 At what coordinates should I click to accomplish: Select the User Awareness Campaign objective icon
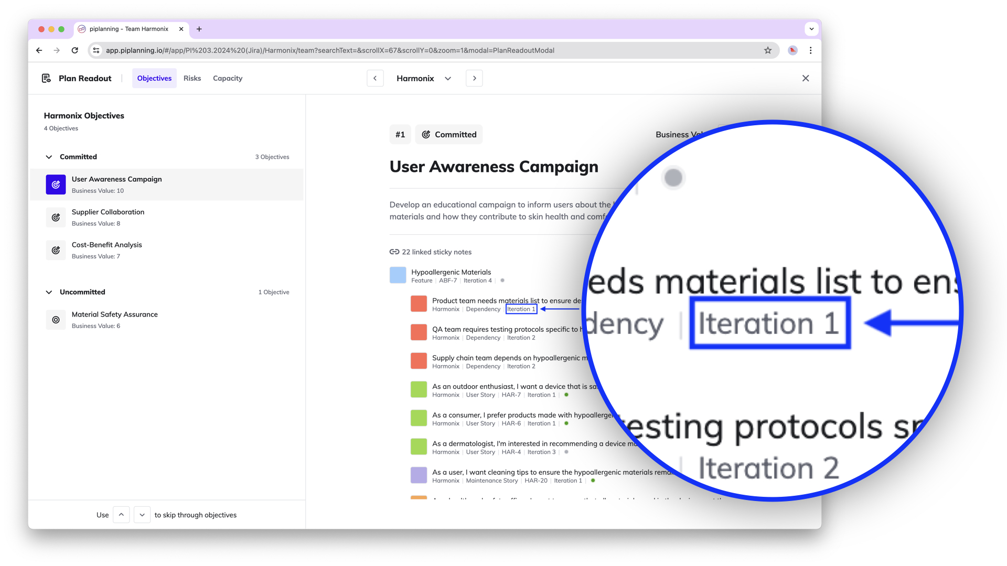coord(56,184)
